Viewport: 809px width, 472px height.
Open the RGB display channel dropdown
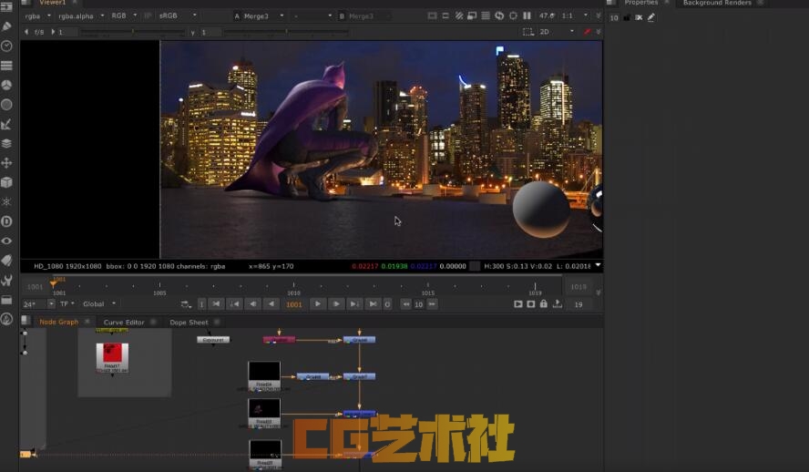point(124,16)
